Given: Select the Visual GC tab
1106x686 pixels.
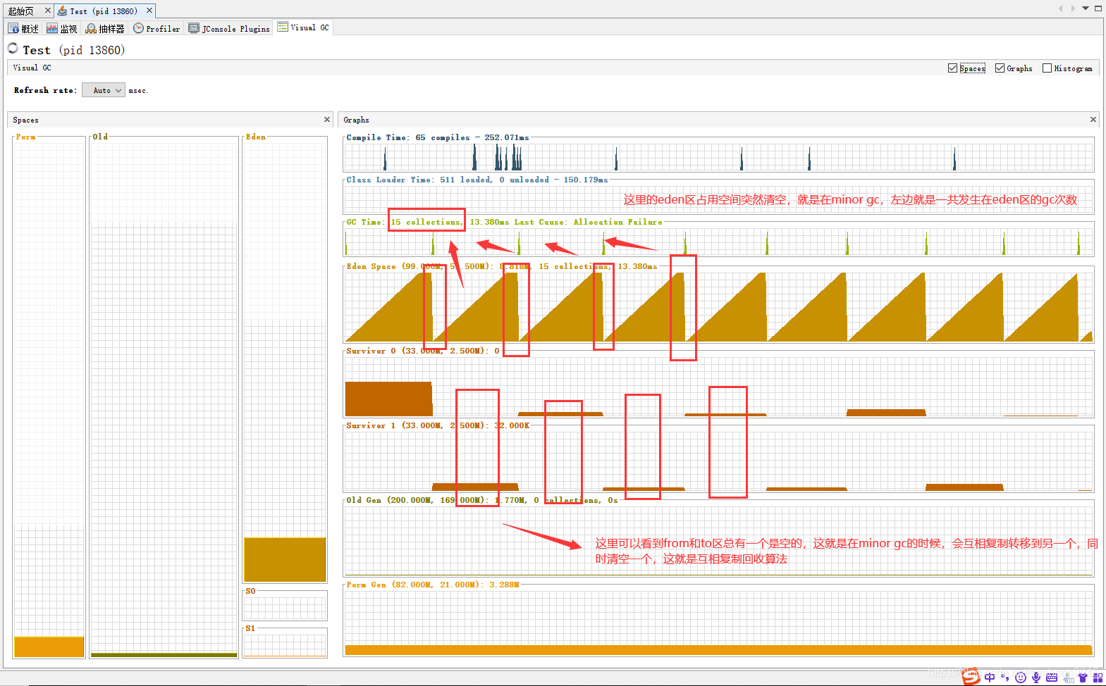Looking at the screenshot, I should (x=303, y=27).
